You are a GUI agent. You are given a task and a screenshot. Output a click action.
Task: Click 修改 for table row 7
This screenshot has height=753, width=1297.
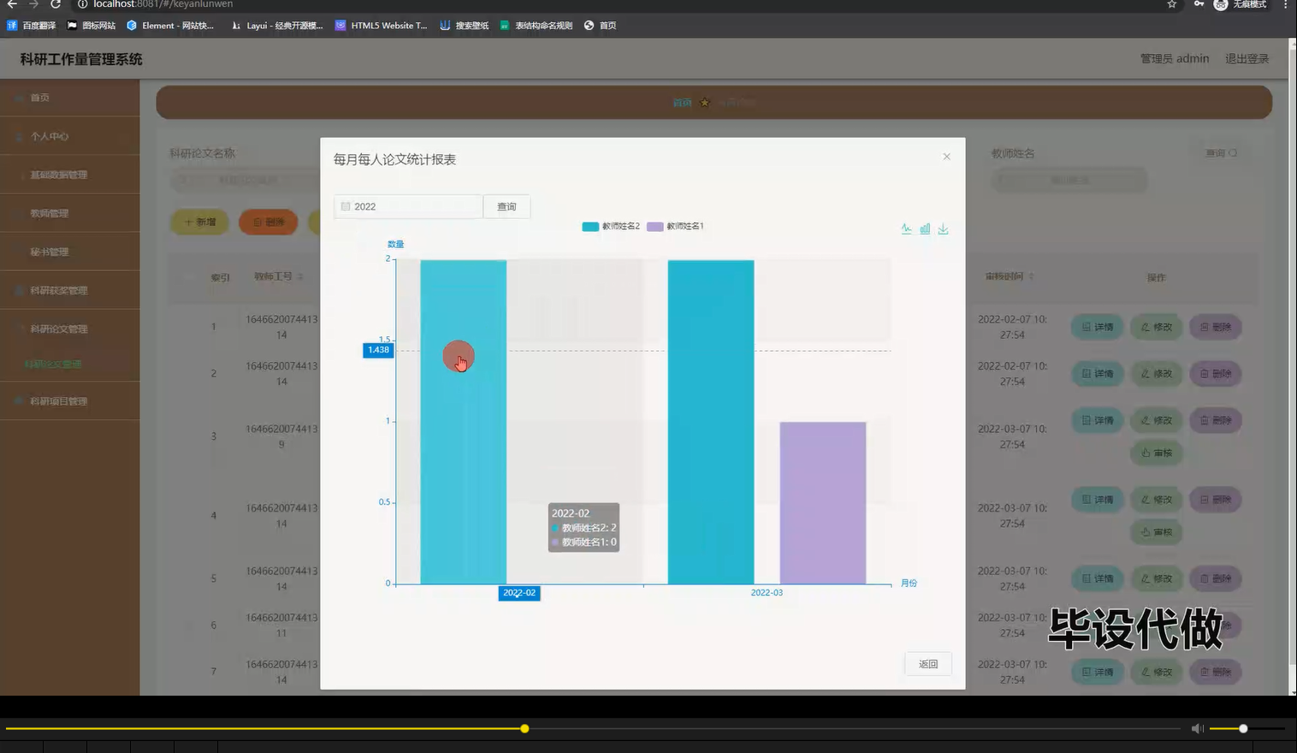pos(1156,672)
